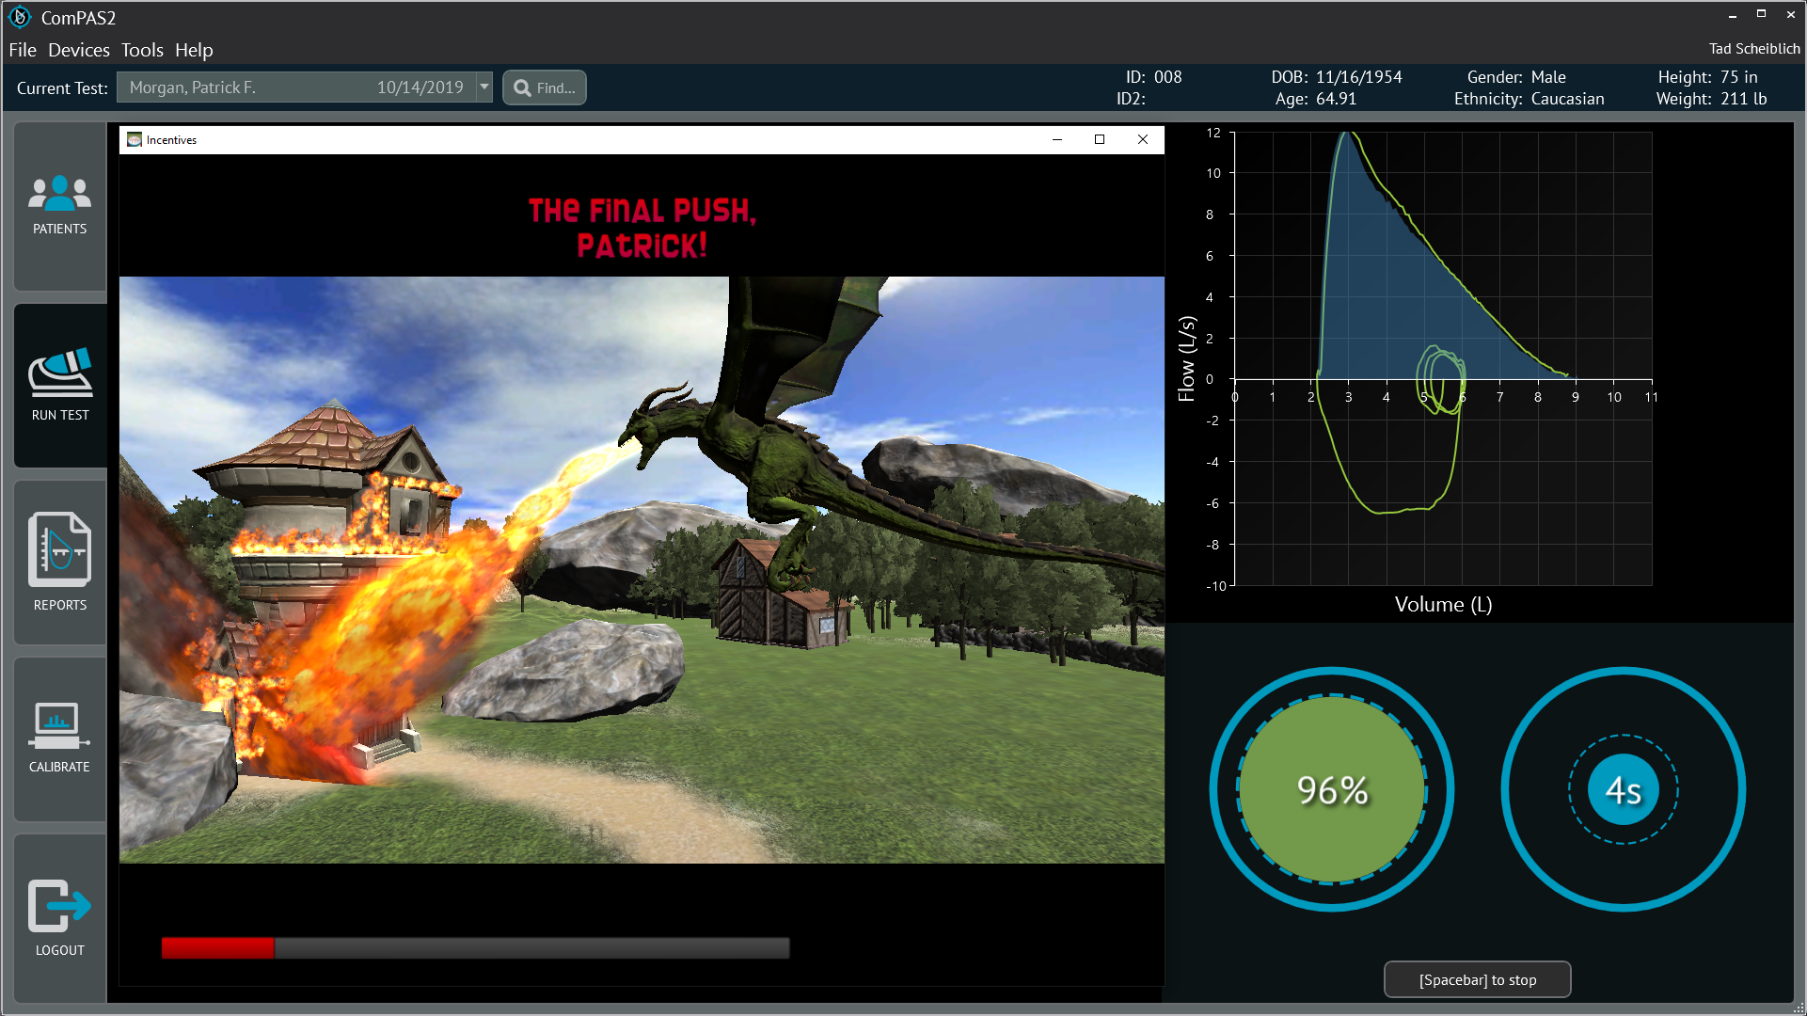This screenshot has height=1016, width=1807.
Task: Open the File menu
Action: point(23,50)
